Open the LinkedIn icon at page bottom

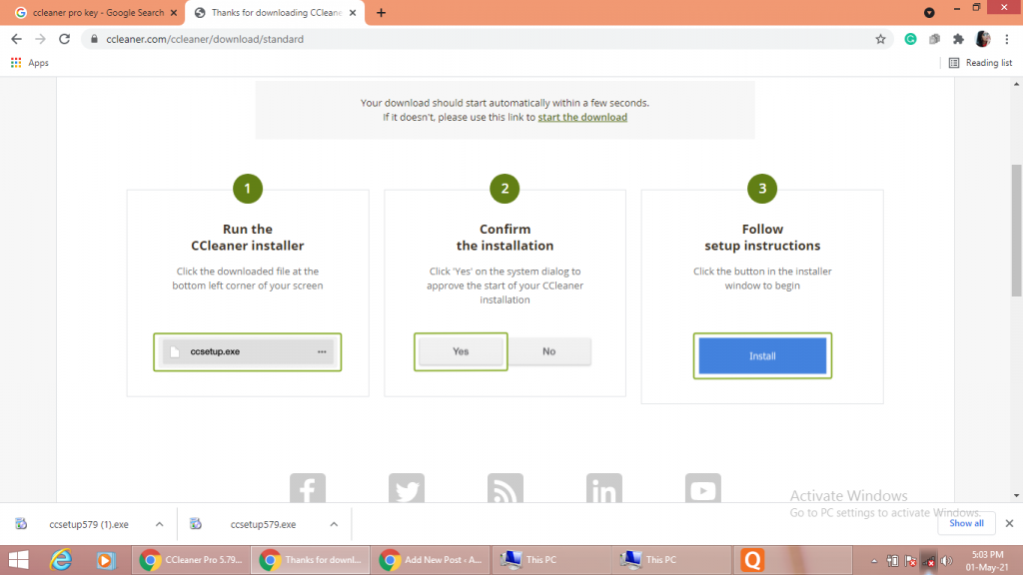(x=603, y=489)
